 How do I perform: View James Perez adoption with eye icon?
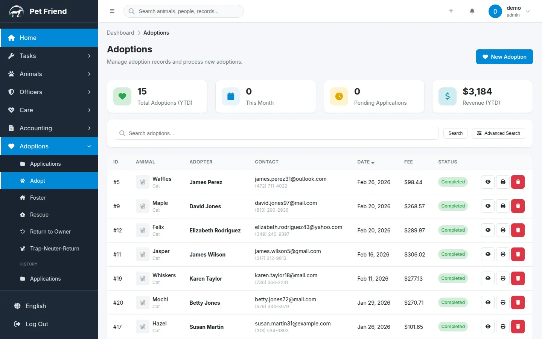(x=488, y=182)
